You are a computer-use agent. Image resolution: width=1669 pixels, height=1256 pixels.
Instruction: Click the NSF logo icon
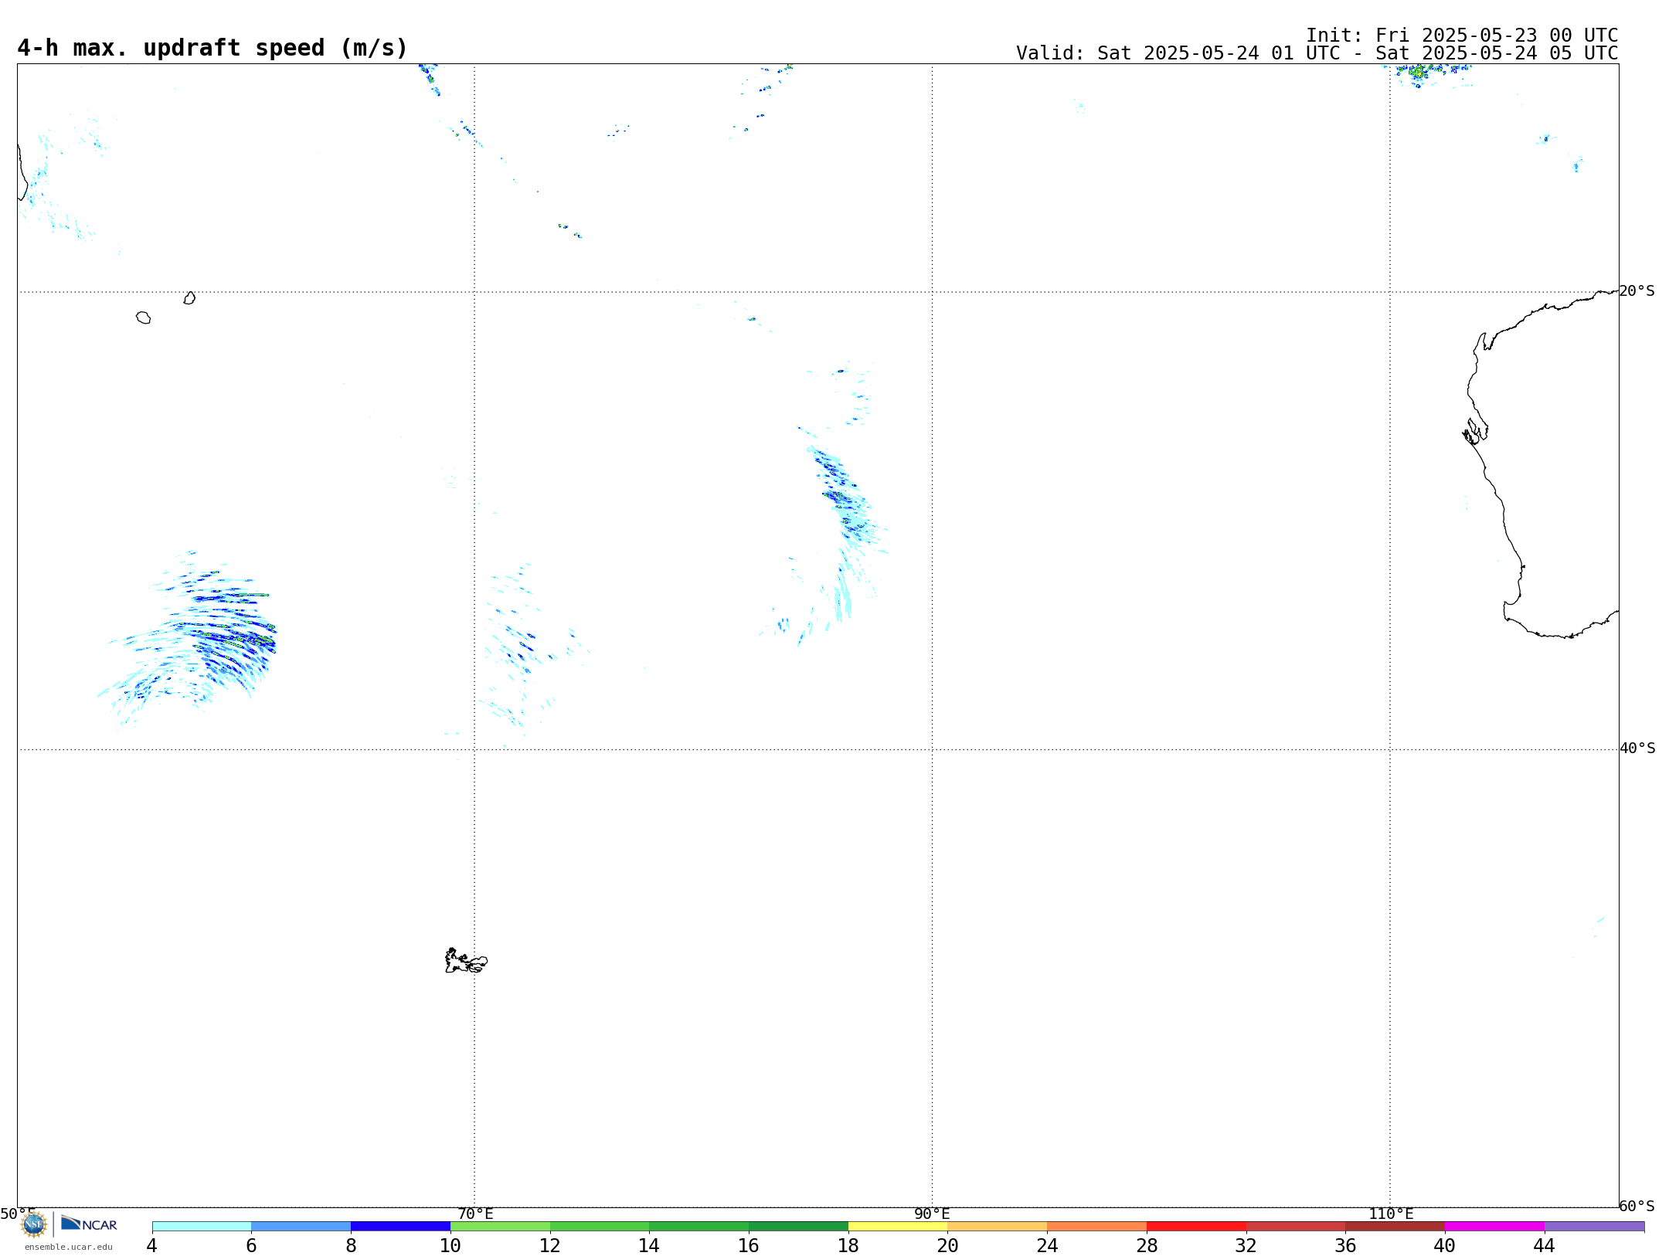tap(34, 1224)
